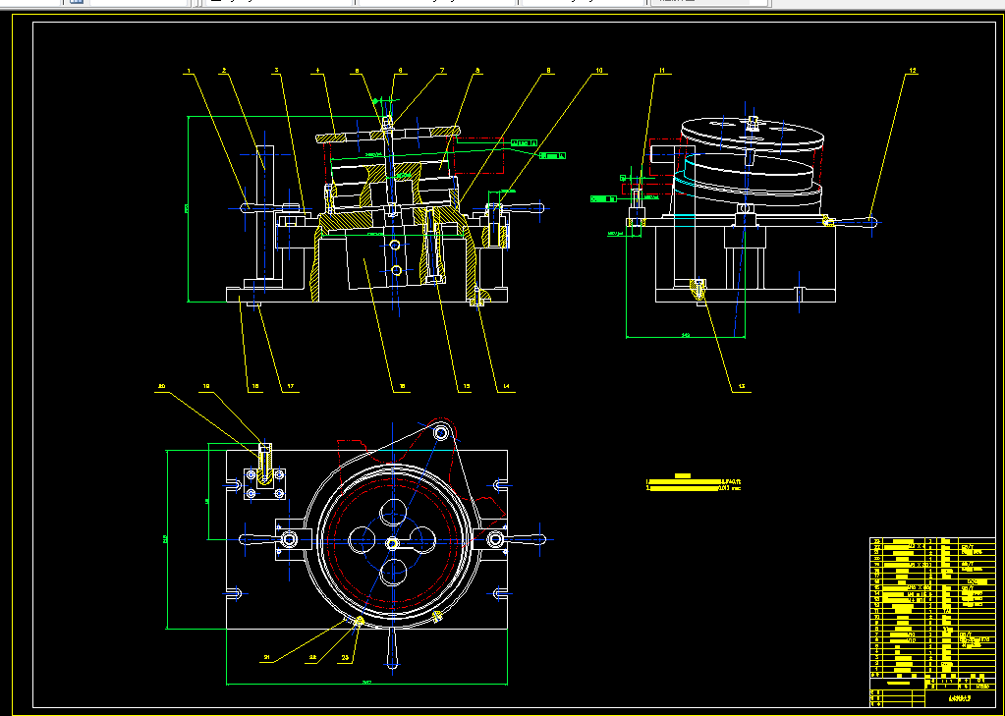
Task: Select part callout number 11 in side view
Action: [x=663, y=70]
